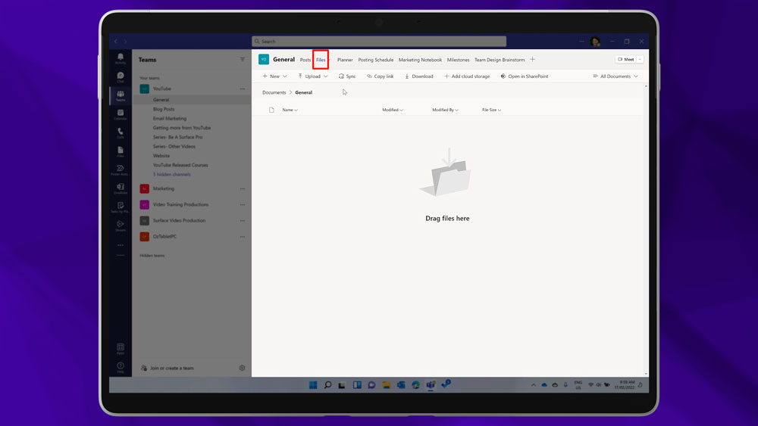
Task: Open the Chat icon in sidebar
Action: tap(121, 76)
